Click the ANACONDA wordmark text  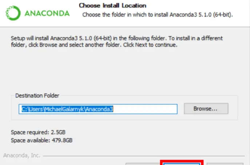coord(47,13)
